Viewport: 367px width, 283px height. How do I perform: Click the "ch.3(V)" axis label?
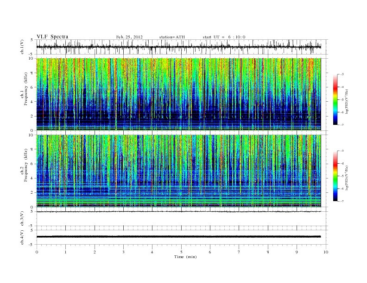click(22, 219)
